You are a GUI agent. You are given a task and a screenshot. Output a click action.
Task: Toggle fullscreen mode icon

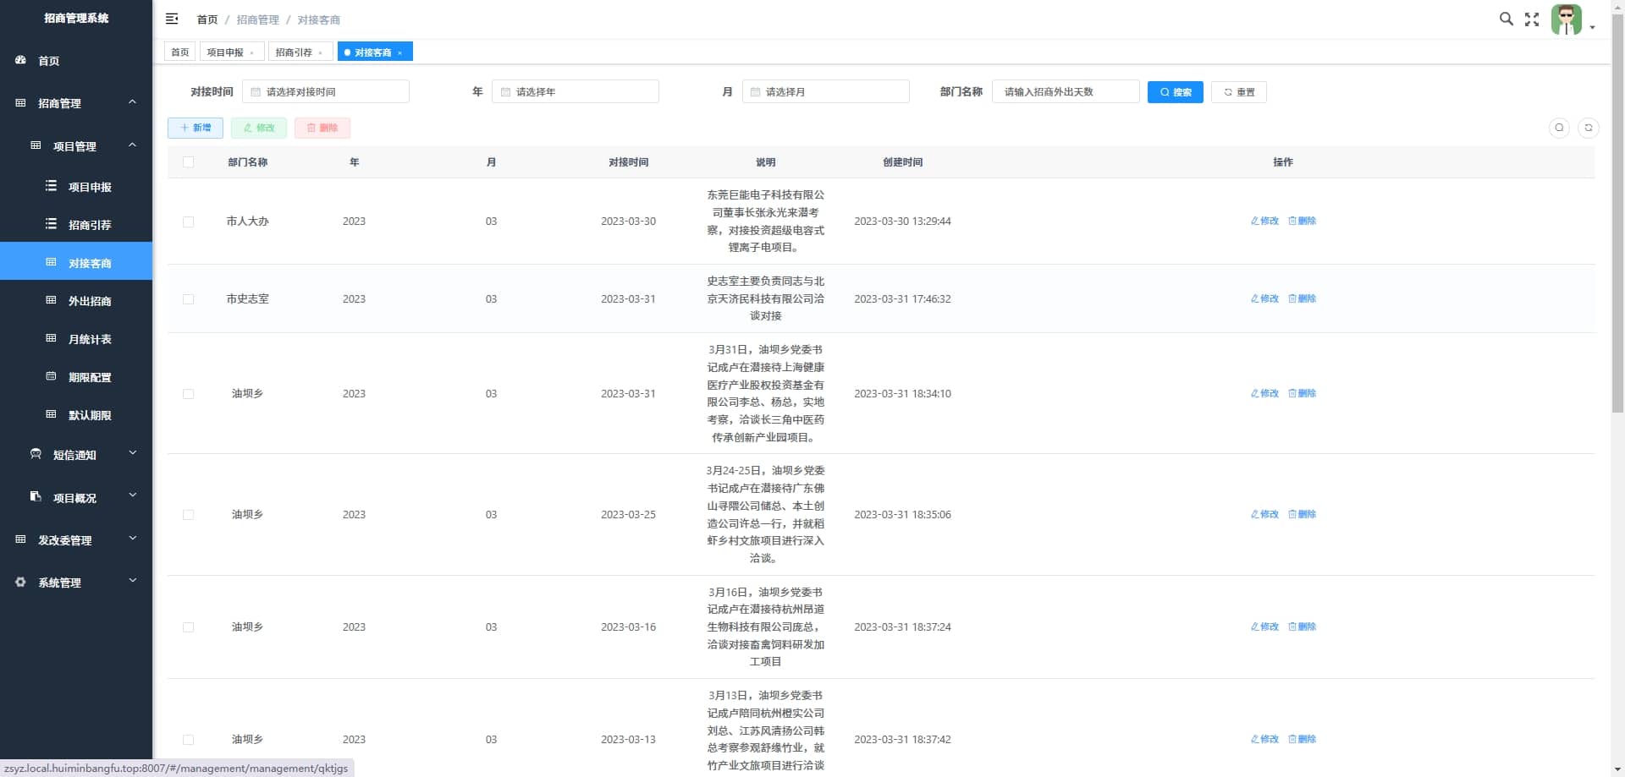[1532, 19]
